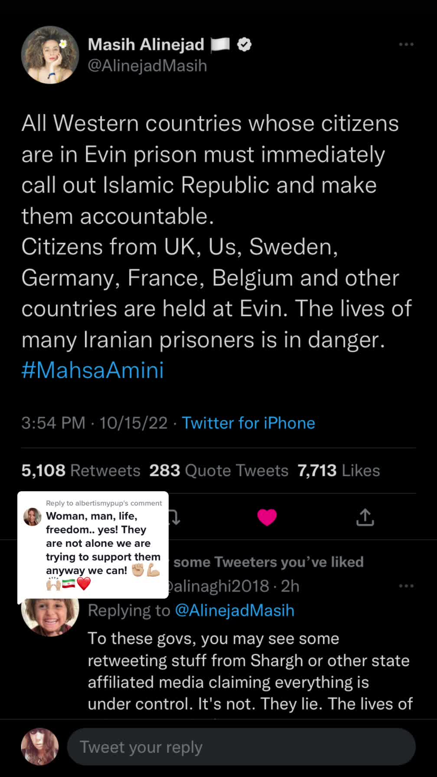Tap the @AlinejadMasih handle under name
The image size is (437, 777).
tap(147, 66)
